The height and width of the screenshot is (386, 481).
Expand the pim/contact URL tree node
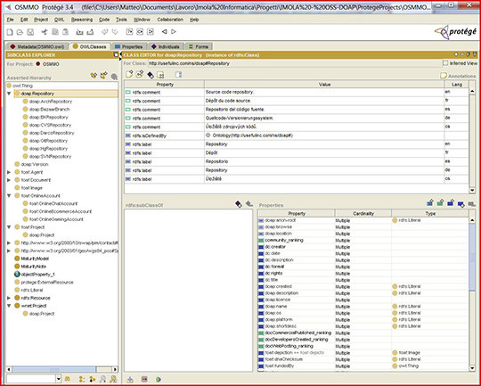tap(9, 242)
